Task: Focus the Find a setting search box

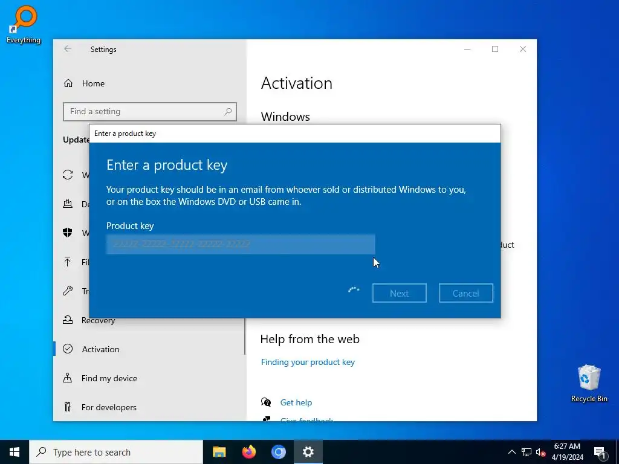Action: pos(150,112)
